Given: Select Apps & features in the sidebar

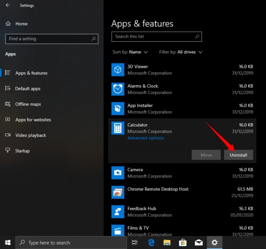Looking at the screenshot, I should click(32, 73).
